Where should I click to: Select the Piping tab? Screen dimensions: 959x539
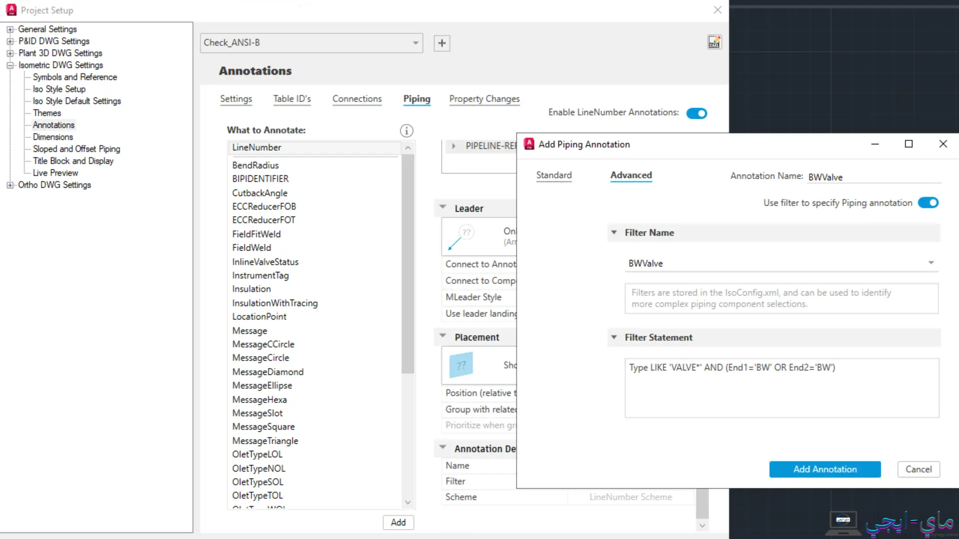(417, 99)
